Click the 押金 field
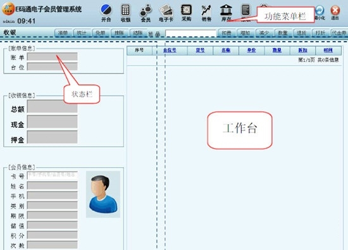The height and width of the screenshot is (250, 348). (52, 137)
